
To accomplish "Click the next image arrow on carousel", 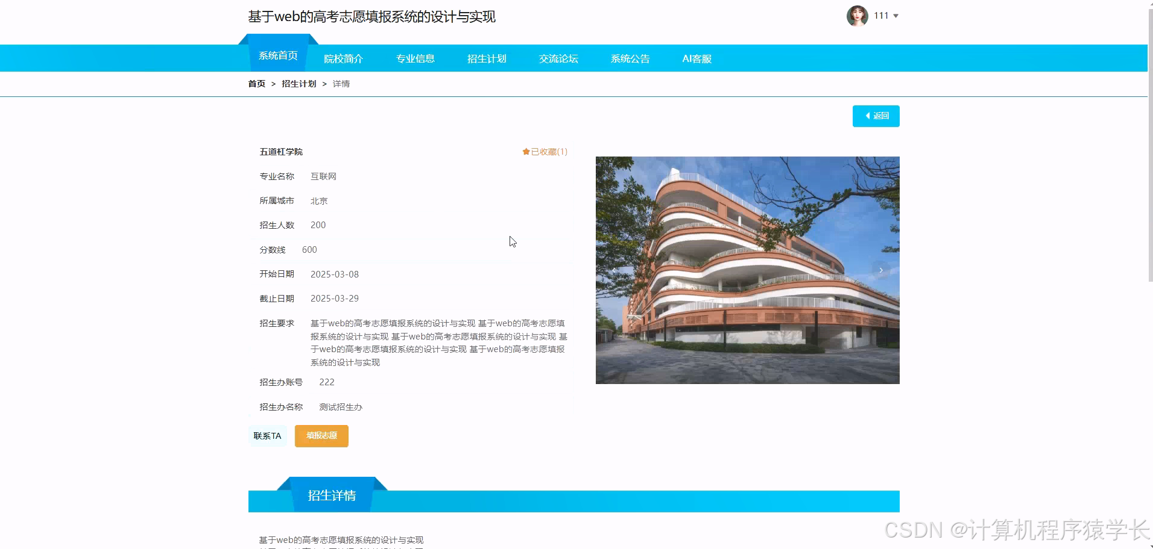I will 880,270.
